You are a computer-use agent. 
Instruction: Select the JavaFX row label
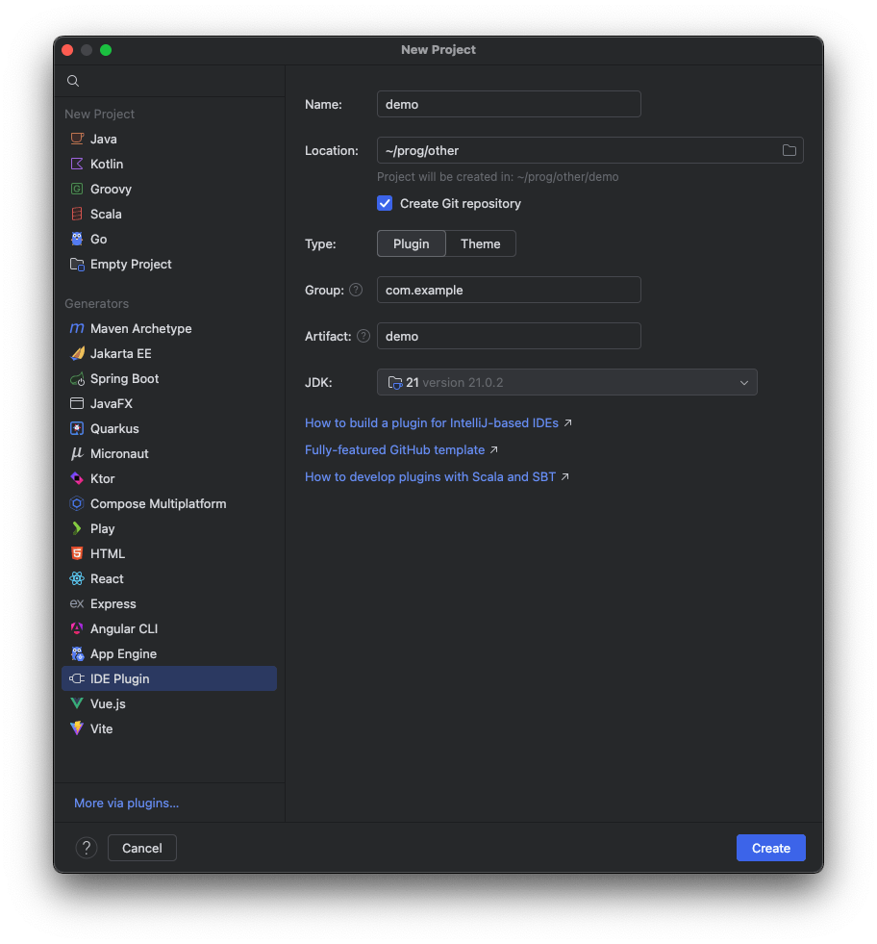pyautogui.click(x=112, y=403)
